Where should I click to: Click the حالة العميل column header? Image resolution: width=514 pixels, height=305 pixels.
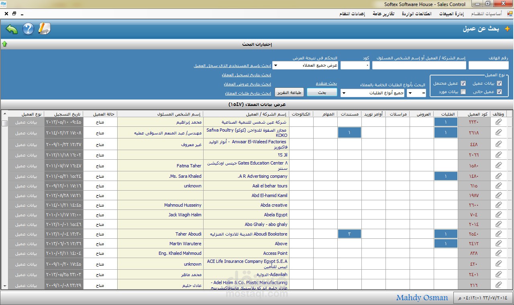[100, 114]
